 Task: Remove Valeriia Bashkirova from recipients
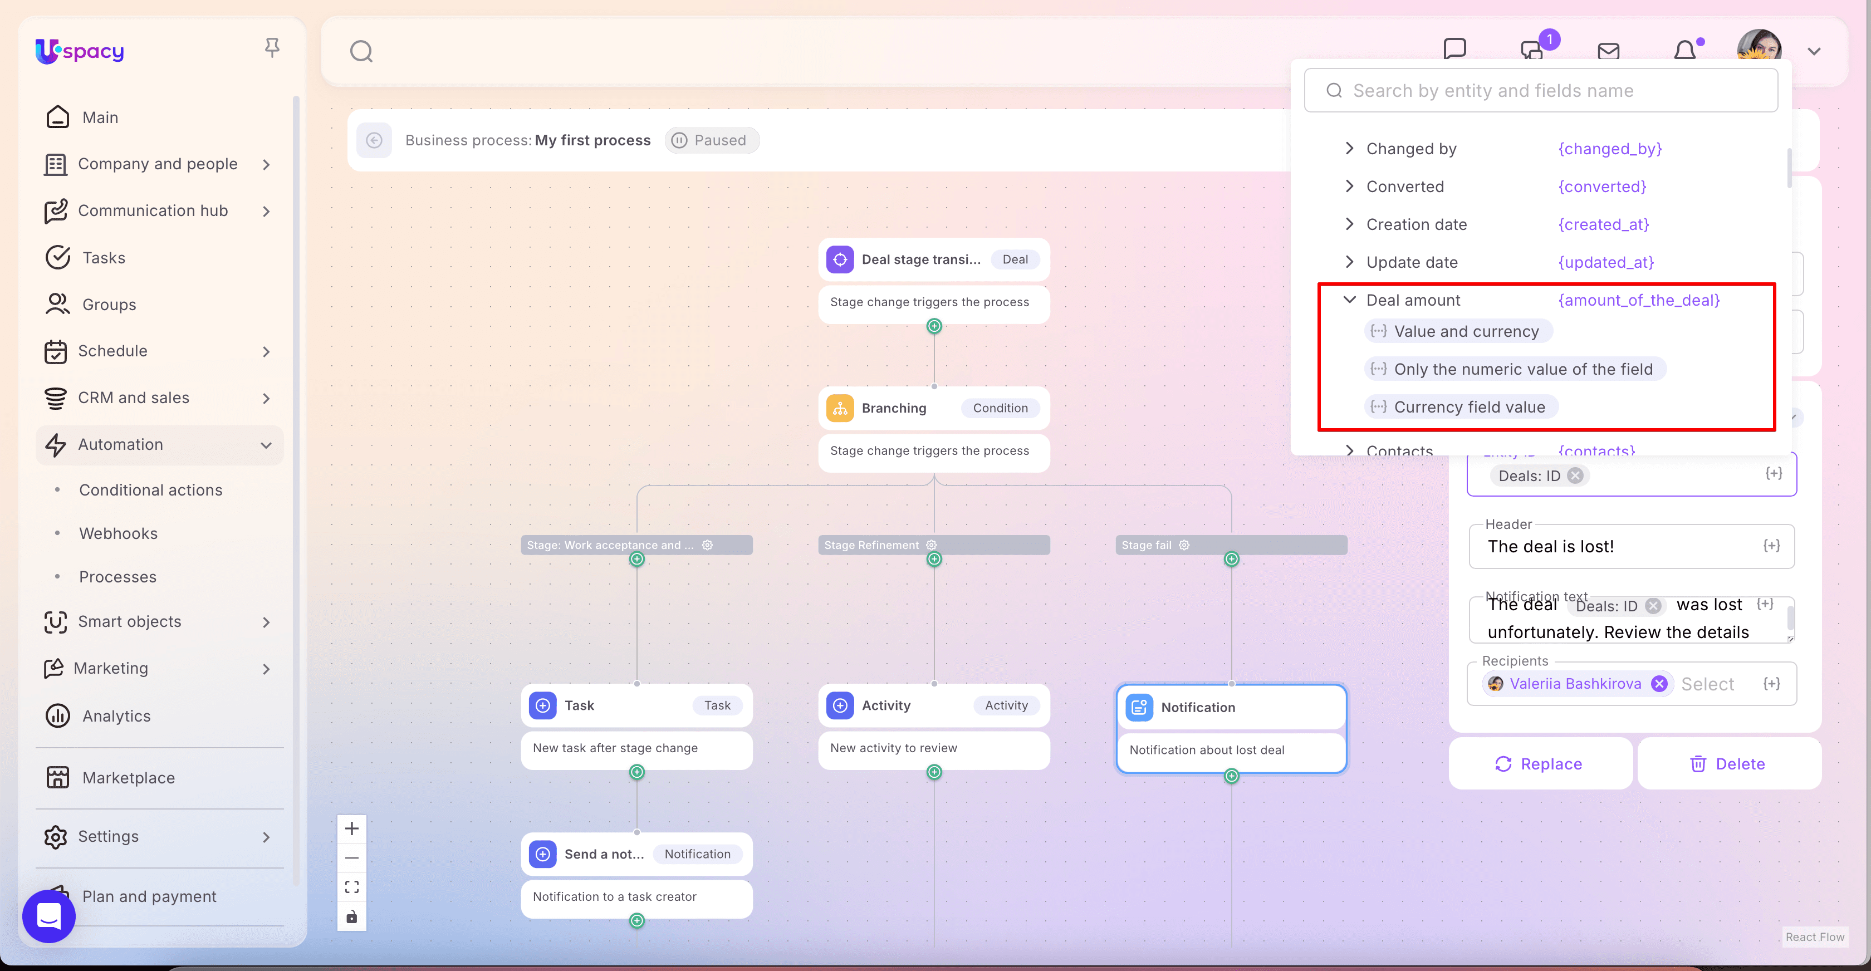[x=1659, y=683]
